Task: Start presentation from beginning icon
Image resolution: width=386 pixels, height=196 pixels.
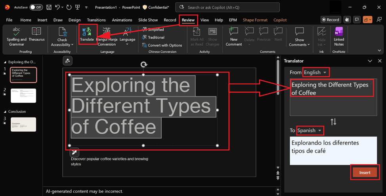Action: (78, 7)
